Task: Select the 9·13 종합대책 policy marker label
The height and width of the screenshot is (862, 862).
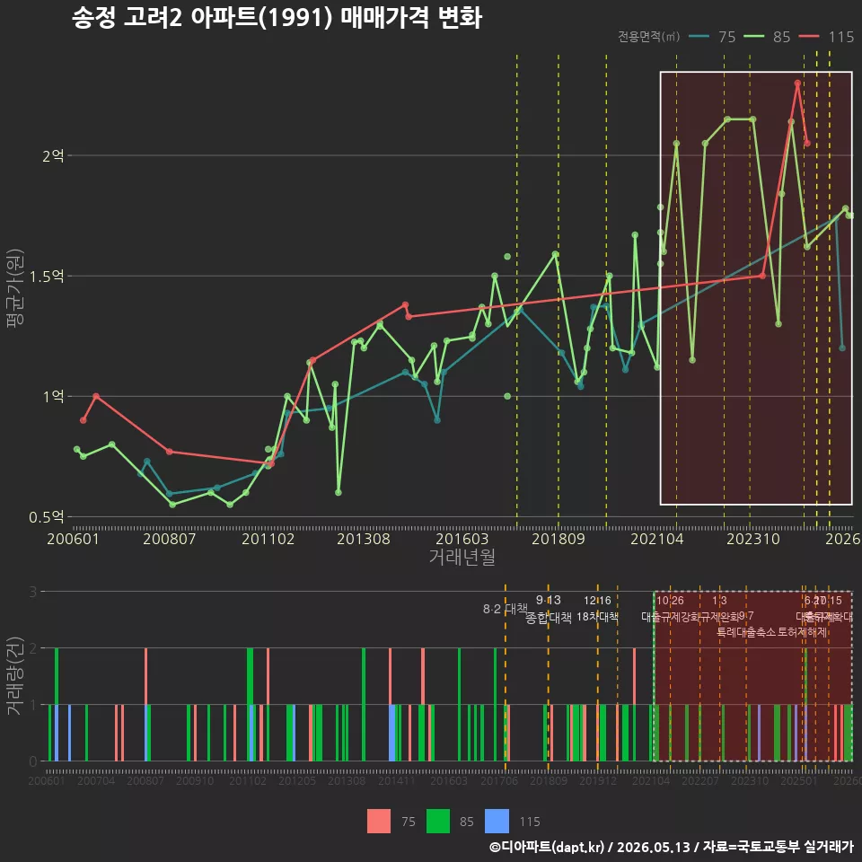Action: [x=548, y=609]
